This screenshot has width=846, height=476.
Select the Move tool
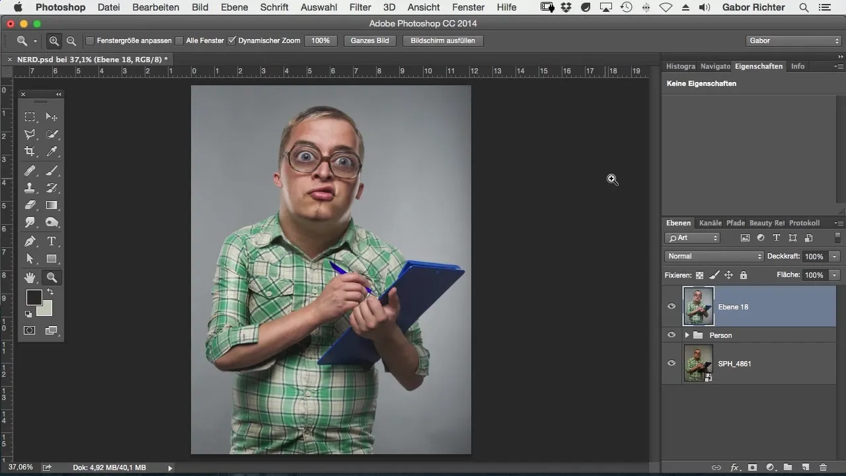click(52, 117)
